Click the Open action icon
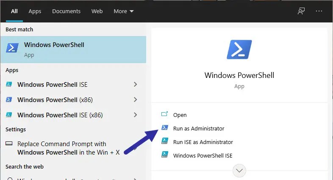Viewport: 333px width, 180px height. pyautogui.click(x=164, y=114)
